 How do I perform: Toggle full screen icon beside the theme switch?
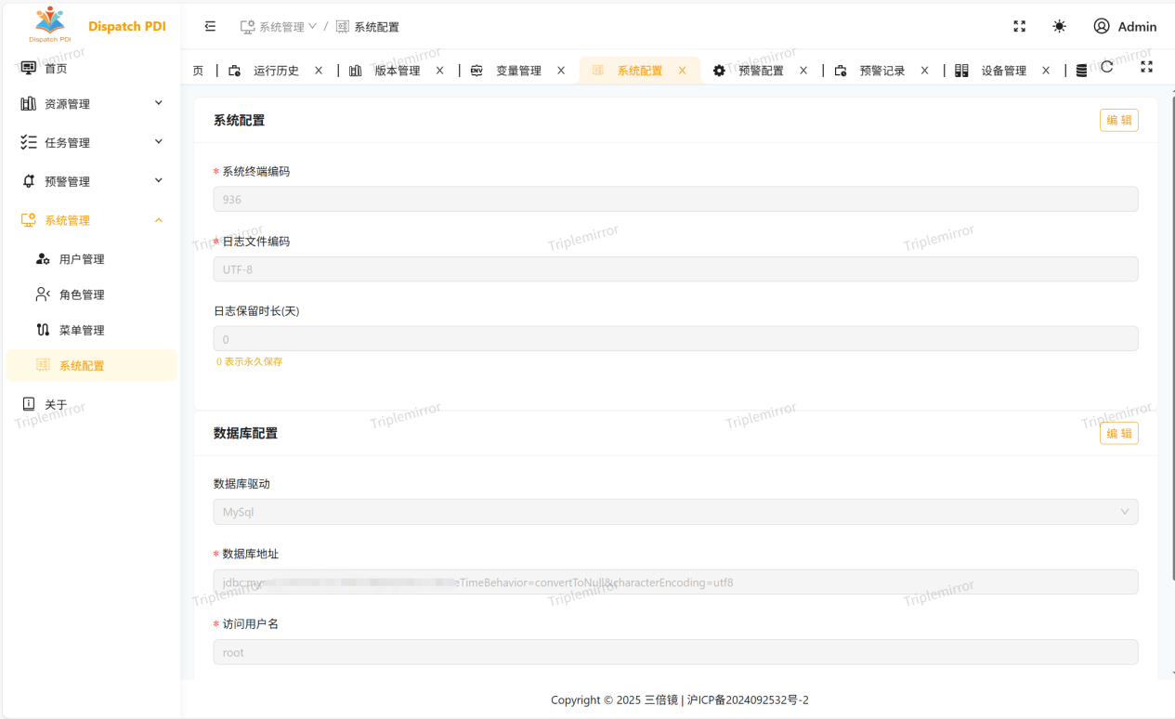click(x=1019, y=26)
